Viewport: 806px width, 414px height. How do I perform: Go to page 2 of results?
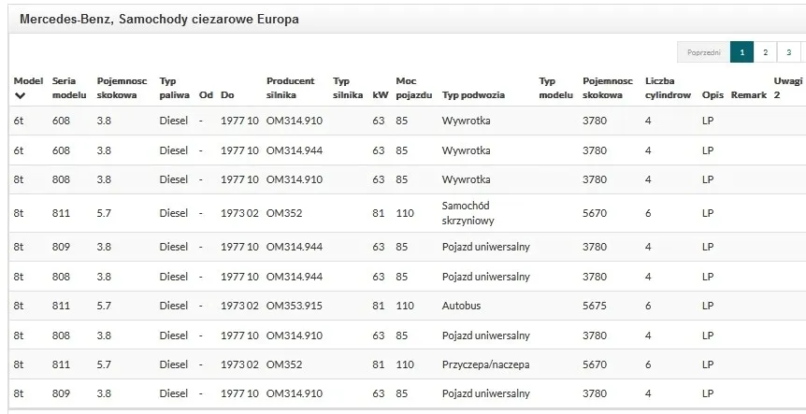pyautogui.click(x=766, y=52)
